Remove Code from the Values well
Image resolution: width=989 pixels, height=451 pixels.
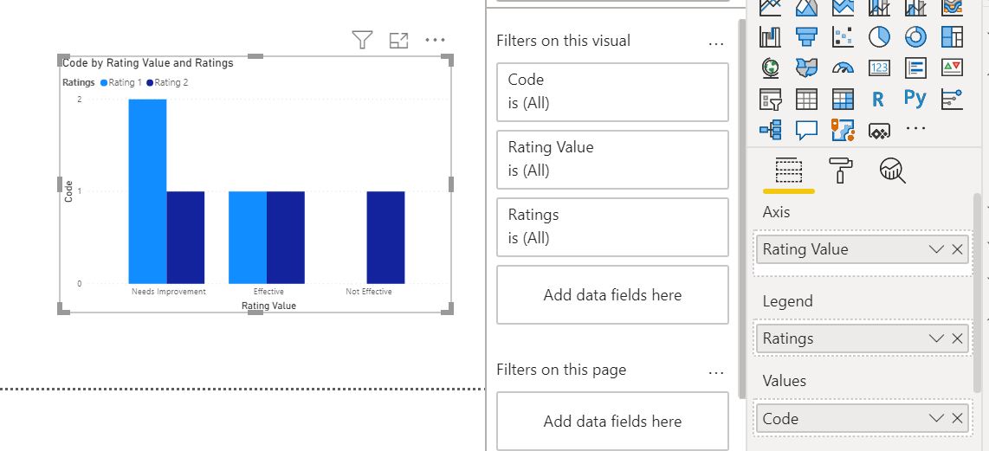coord(958,419)
